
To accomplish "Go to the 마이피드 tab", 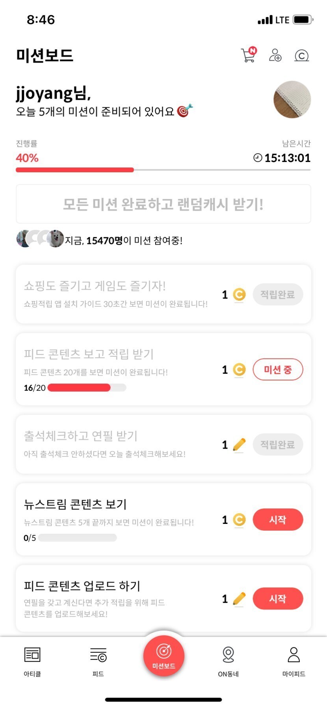I will [x=294, y=661].
